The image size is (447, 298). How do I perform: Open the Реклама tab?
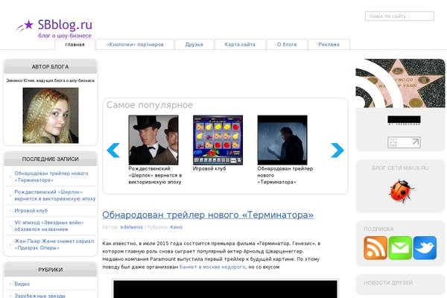click(x=329, y=45)
